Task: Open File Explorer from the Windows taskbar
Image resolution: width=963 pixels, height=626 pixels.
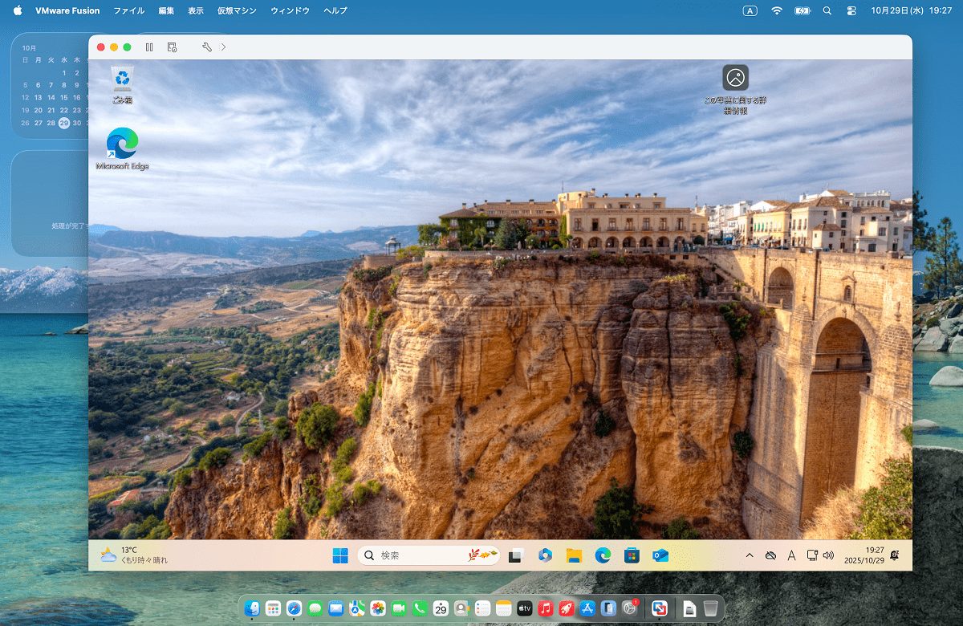Action: point(574,555)
